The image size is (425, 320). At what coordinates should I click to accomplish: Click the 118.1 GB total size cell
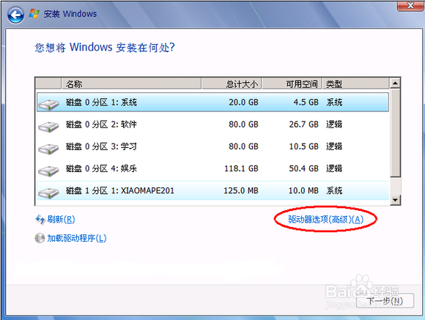tap(241, 168)
